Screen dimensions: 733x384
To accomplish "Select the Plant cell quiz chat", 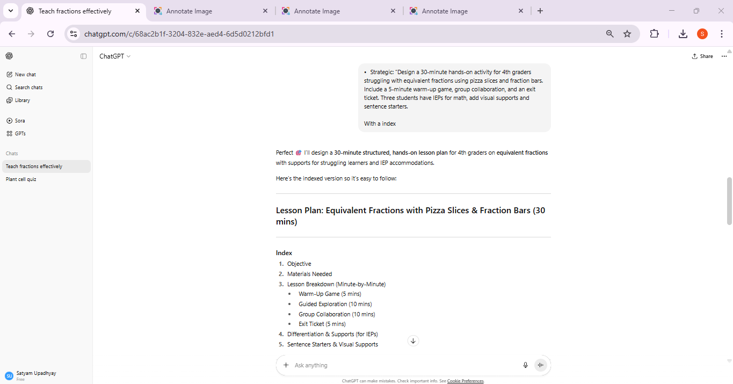I will coord(21,179).
